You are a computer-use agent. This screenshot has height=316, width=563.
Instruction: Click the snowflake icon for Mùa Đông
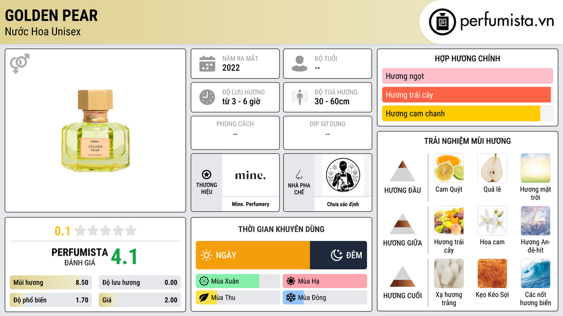pyautogui.click(x=291, y=298)
